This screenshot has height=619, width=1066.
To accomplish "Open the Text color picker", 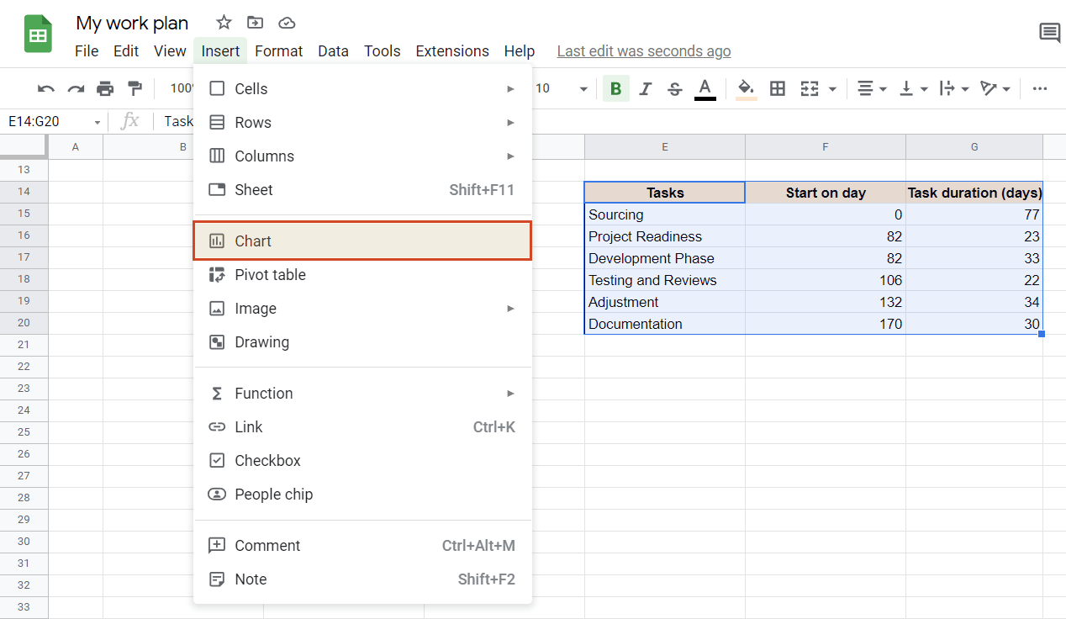I will (x=705, y=88).
